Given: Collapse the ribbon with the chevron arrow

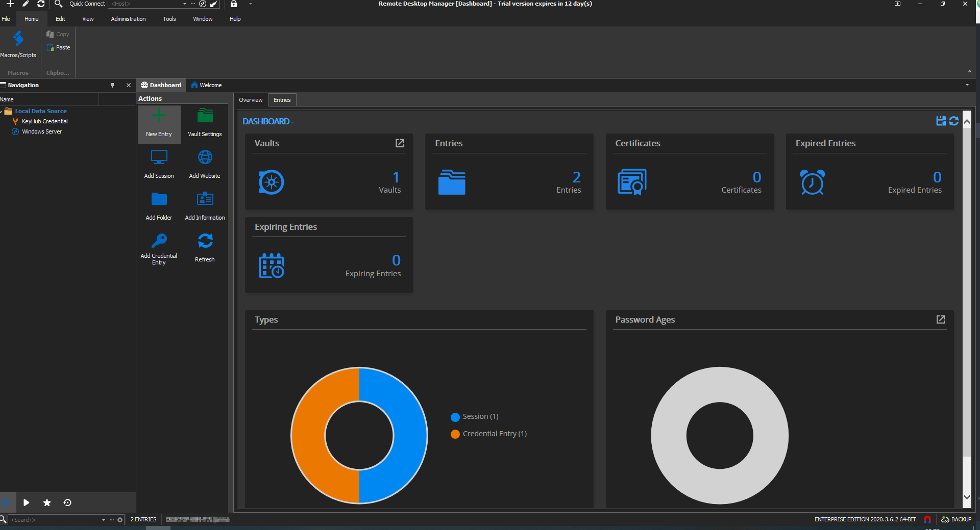Looking at the screenshot, I should tap(969, 71).
